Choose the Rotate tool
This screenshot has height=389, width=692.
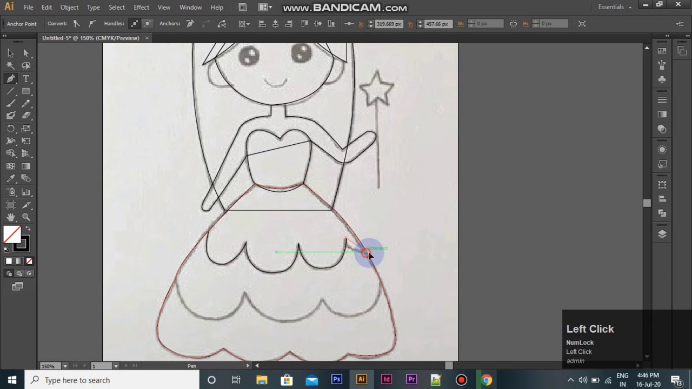click(x=10, y=129)
